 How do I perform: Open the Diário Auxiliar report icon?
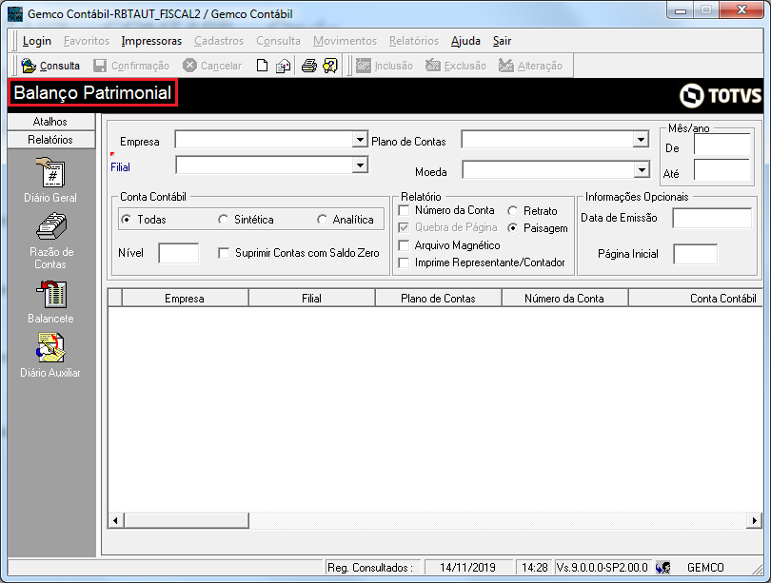point(50,348)
